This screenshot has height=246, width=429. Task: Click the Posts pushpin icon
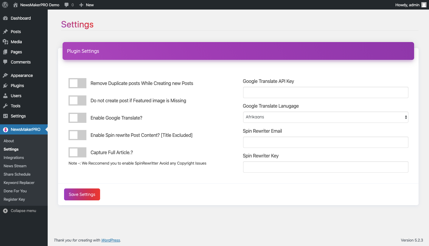5,32
